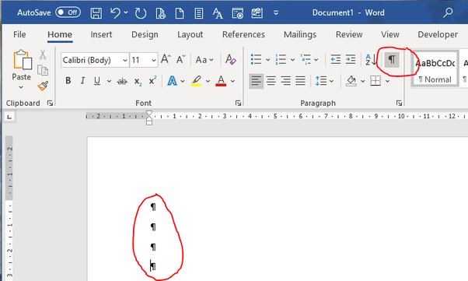Click the Cut scissors icon

[x=43, y=55]
